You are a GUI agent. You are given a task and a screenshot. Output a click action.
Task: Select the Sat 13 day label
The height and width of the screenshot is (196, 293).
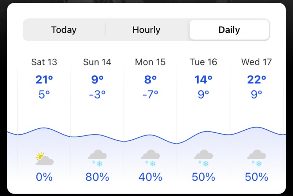point(44,62)
